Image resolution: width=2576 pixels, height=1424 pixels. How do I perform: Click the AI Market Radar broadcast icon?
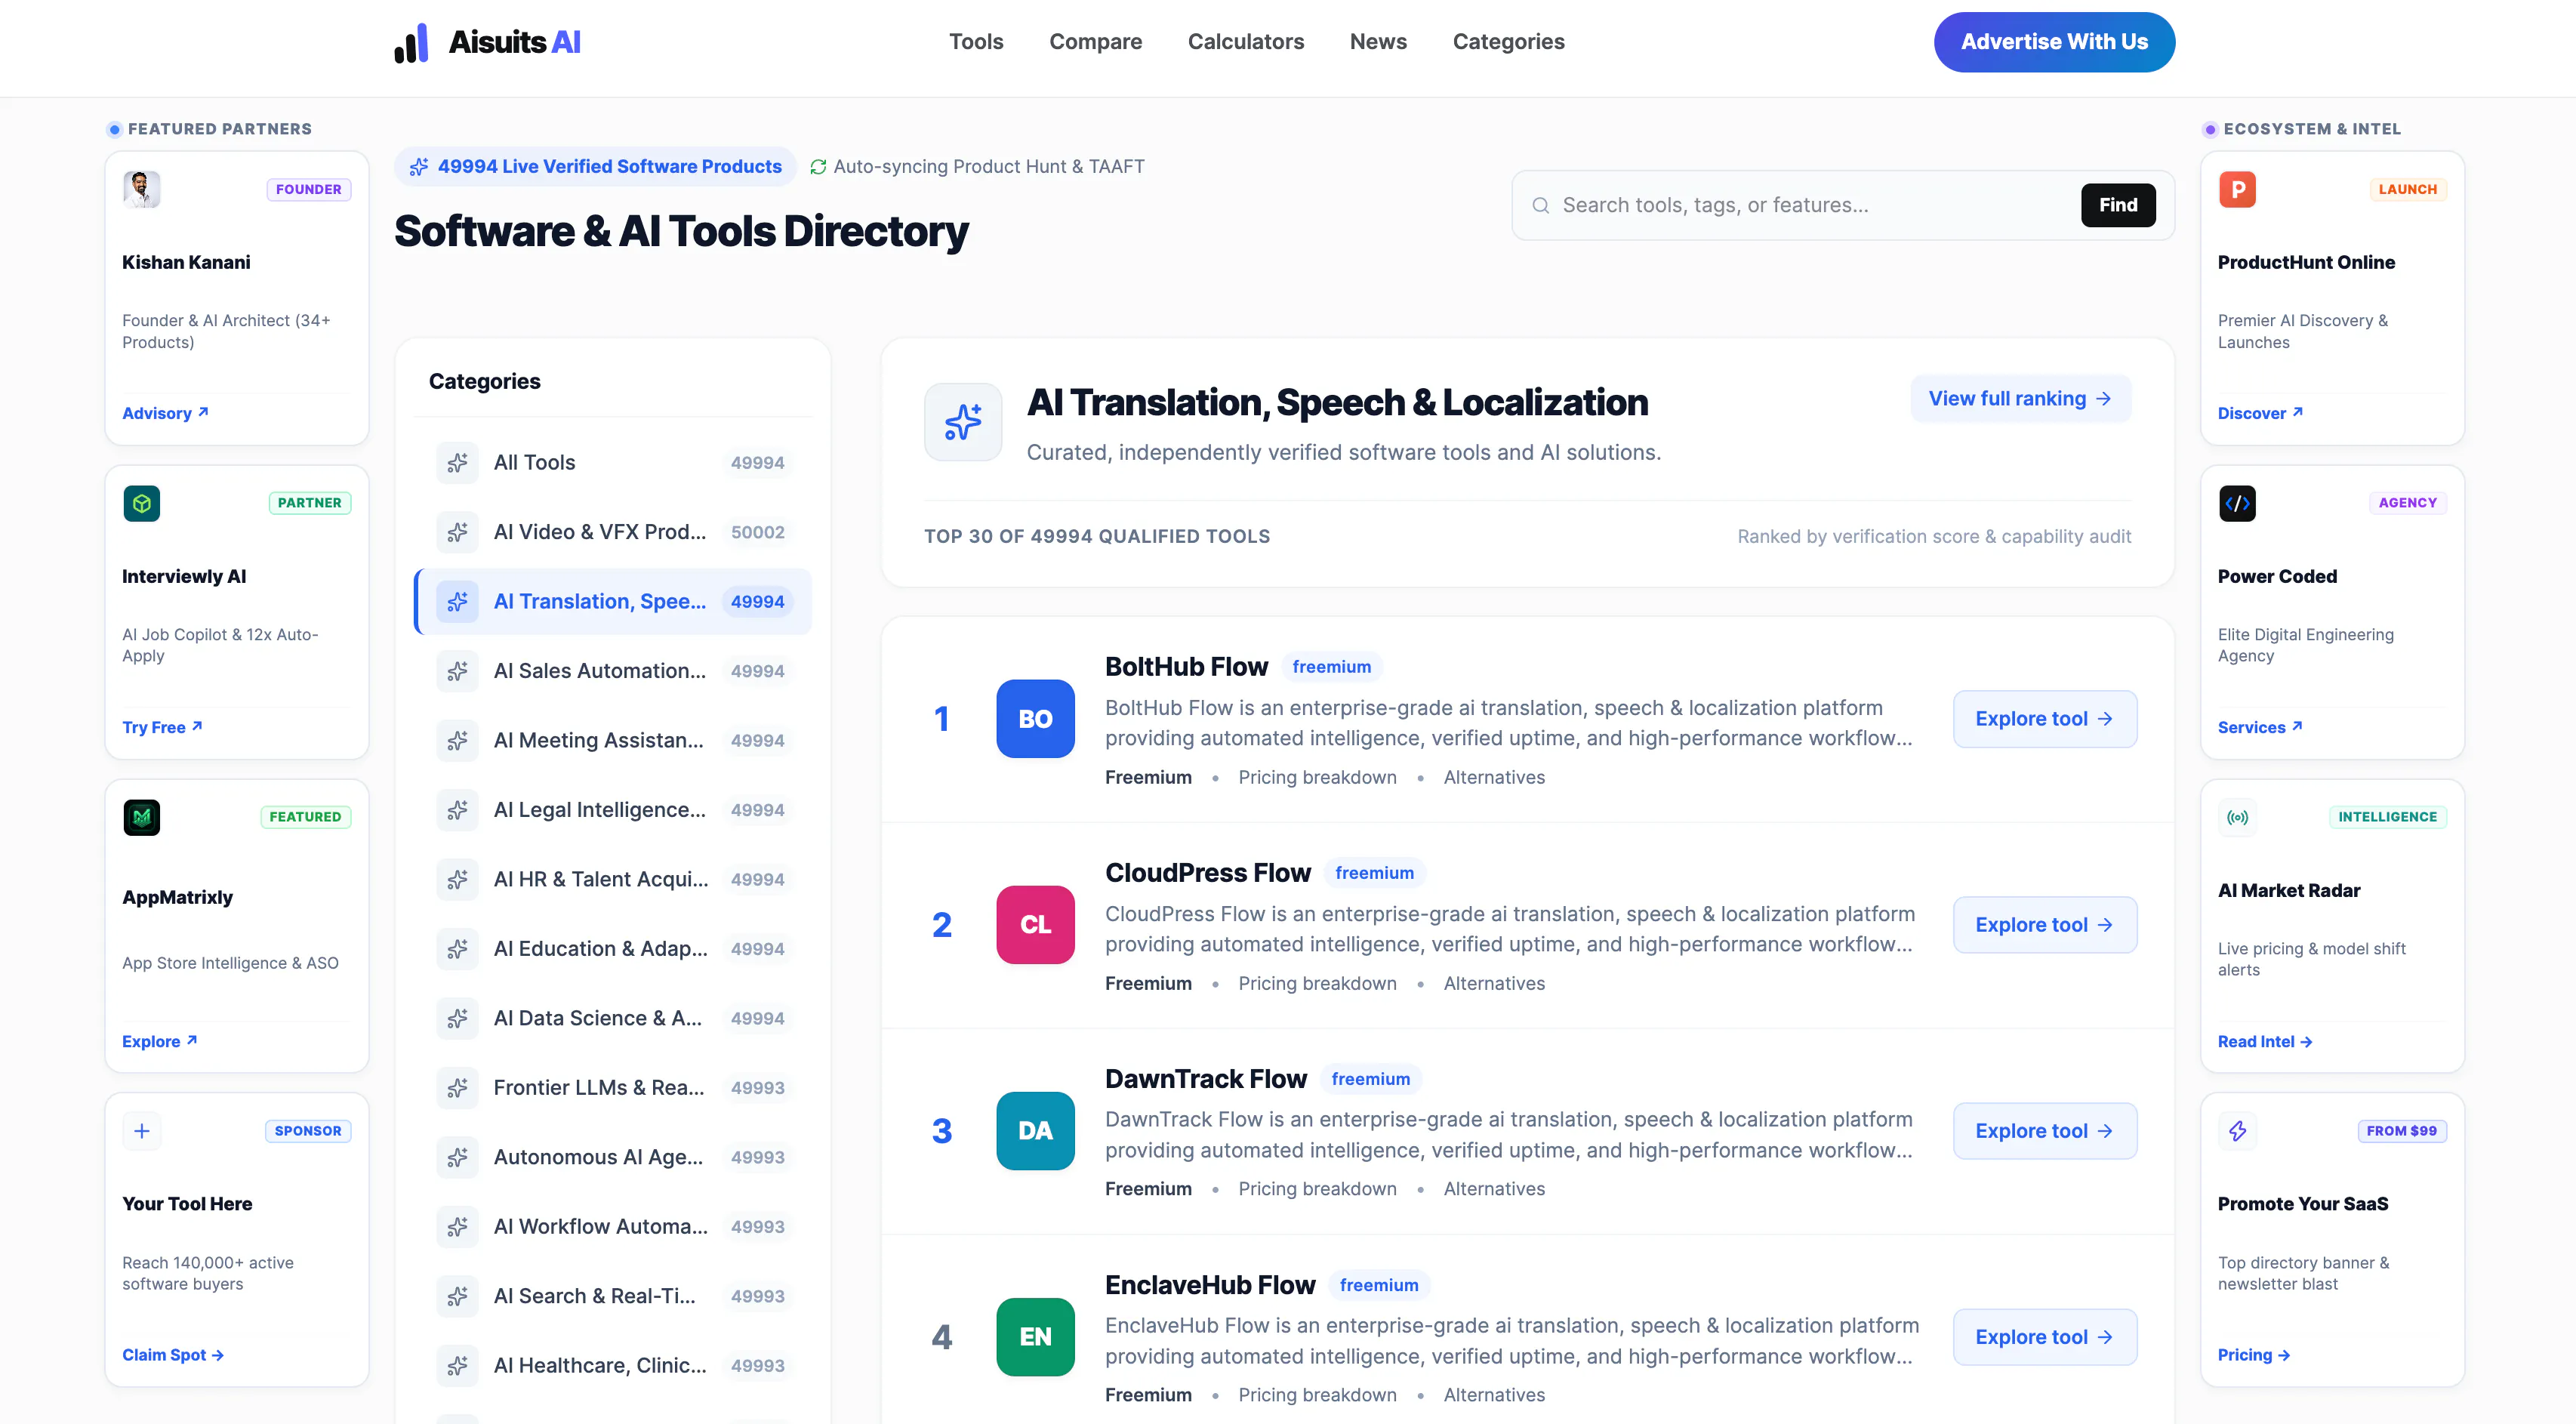(2237, 817)
